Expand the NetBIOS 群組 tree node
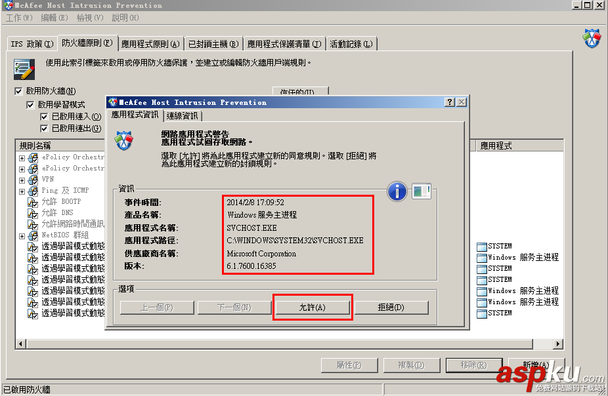The height and width of the screenshot is (396, 608). 22,236
